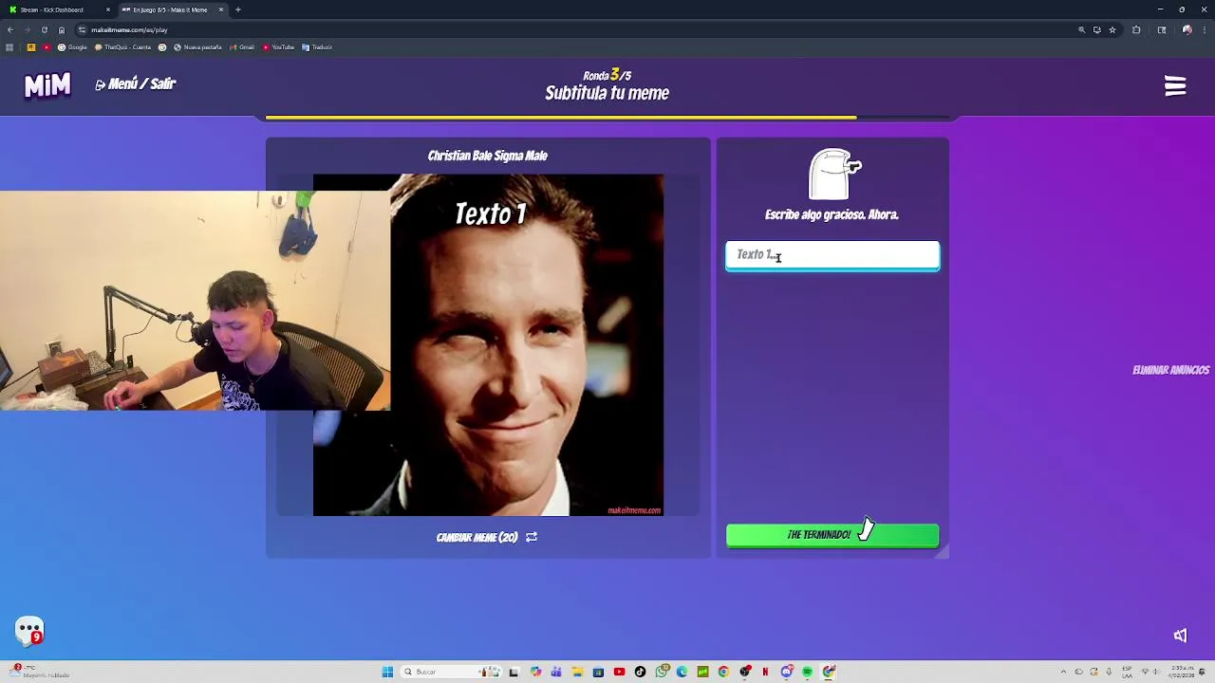Open Microsoft Edge from the taskbar

[682, 672]
